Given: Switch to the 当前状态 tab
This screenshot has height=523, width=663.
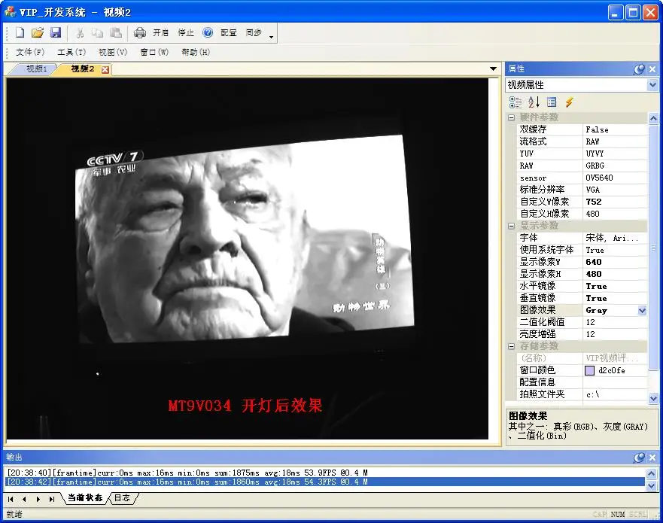Looking at the screenshot, I should [85, 498].
